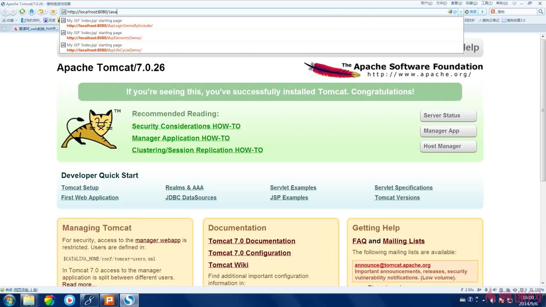Click the Manager App button
This screenshot has width=546, height=307.
click(x=448, y=131)
